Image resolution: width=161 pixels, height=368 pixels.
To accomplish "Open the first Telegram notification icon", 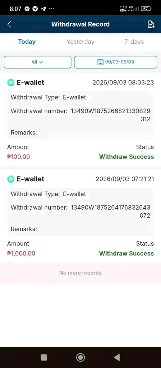I will click(x=35, y=9).
